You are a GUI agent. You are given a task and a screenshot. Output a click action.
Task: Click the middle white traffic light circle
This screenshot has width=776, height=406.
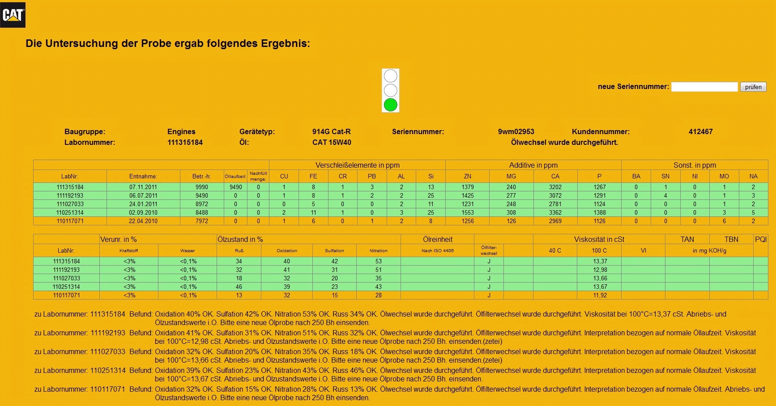tap(391, 90)
